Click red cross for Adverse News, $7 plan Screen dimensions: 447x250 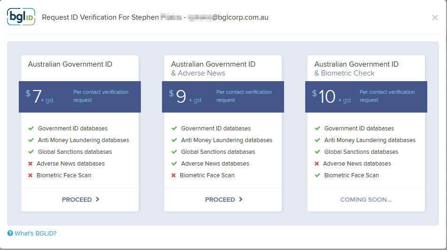coord(30,163)
